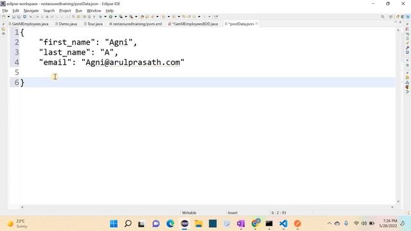Open the Window menu
411x231 pixels.
point(94,11)
